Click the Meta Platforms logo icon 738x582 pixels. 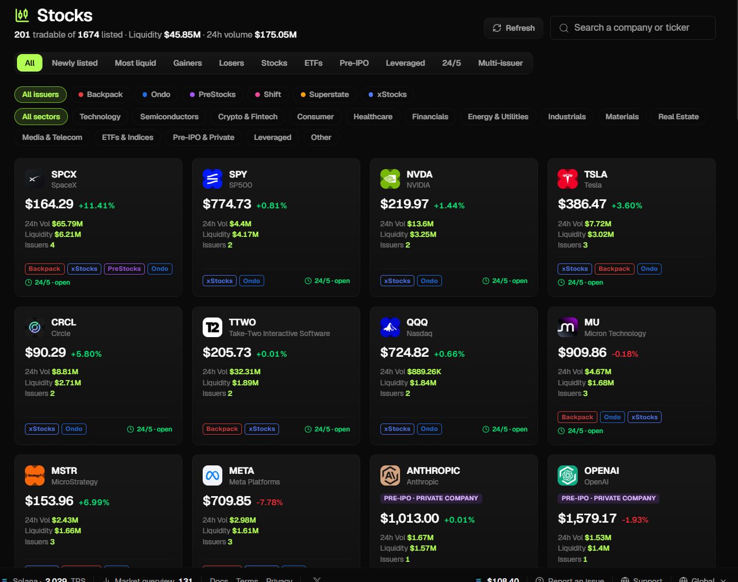(x=212, y=475)
